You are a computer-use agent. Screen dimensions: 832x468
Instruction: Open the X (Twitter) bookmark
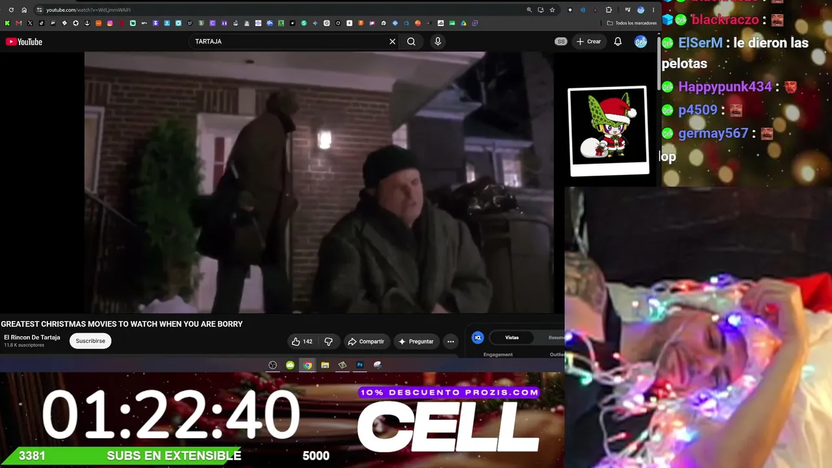pos(30,23)
